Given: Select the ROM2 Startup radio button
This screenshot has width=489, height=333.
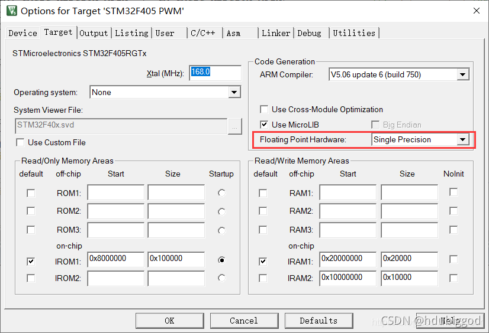Looking at the screenshot, I should click(x=222, y=212).
